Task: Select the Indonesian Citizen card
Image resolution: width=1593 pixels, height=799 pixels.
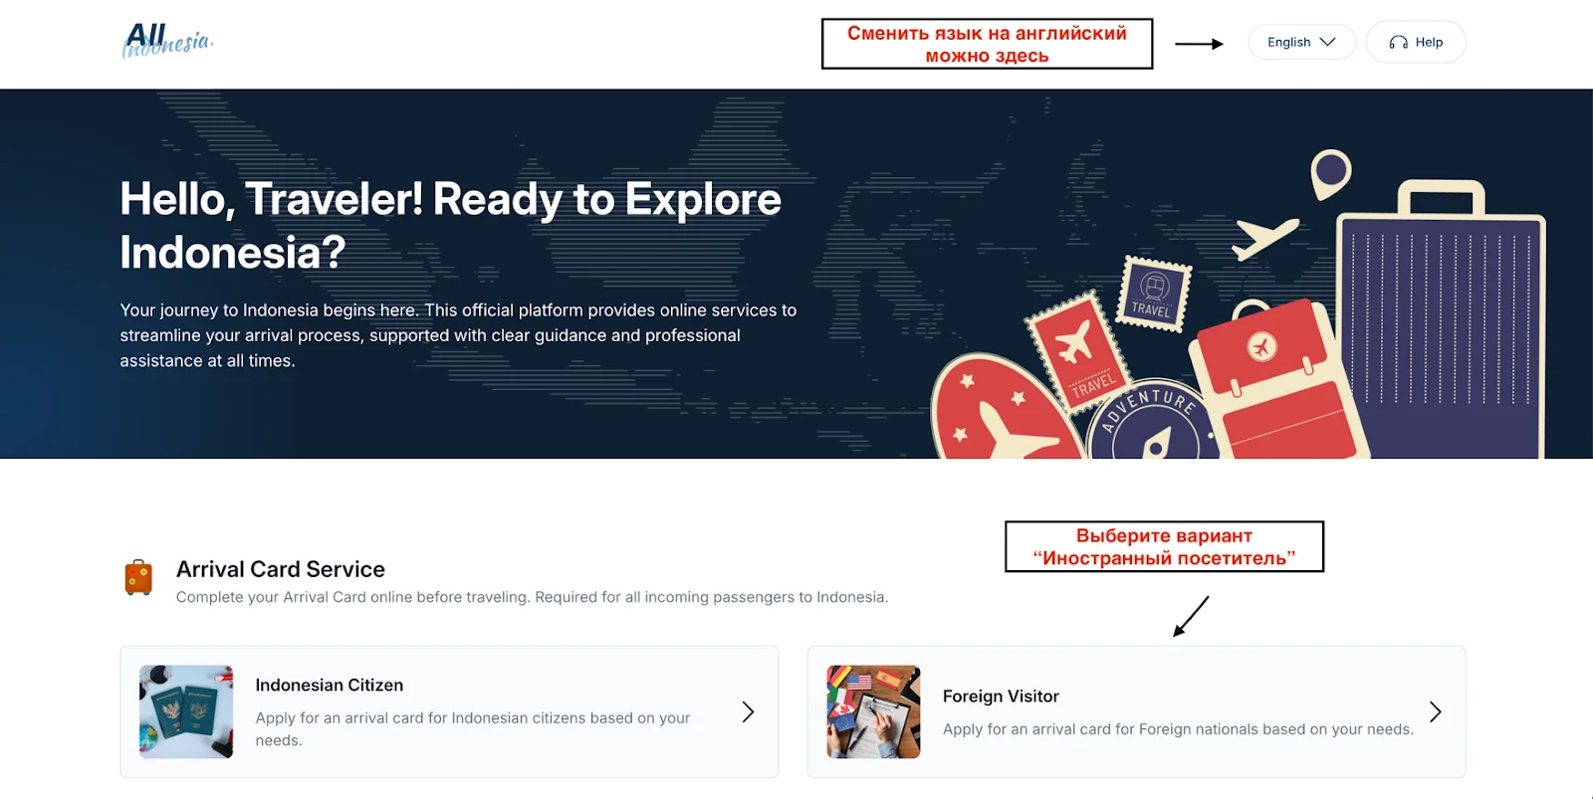Action: point(449,711)
